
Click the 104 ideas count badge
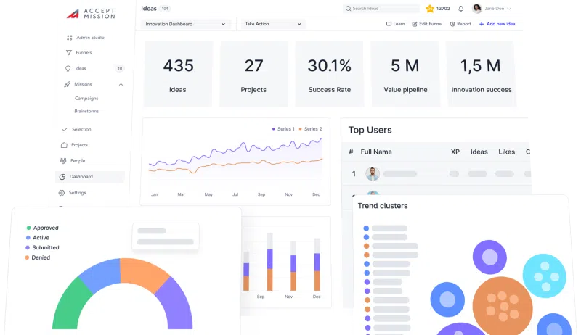click(165, 9)
